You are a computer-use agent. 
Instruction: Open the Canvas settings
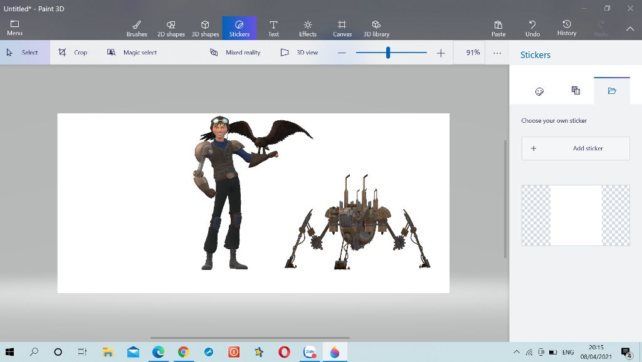pyautogui.click(x=342, y=29)
